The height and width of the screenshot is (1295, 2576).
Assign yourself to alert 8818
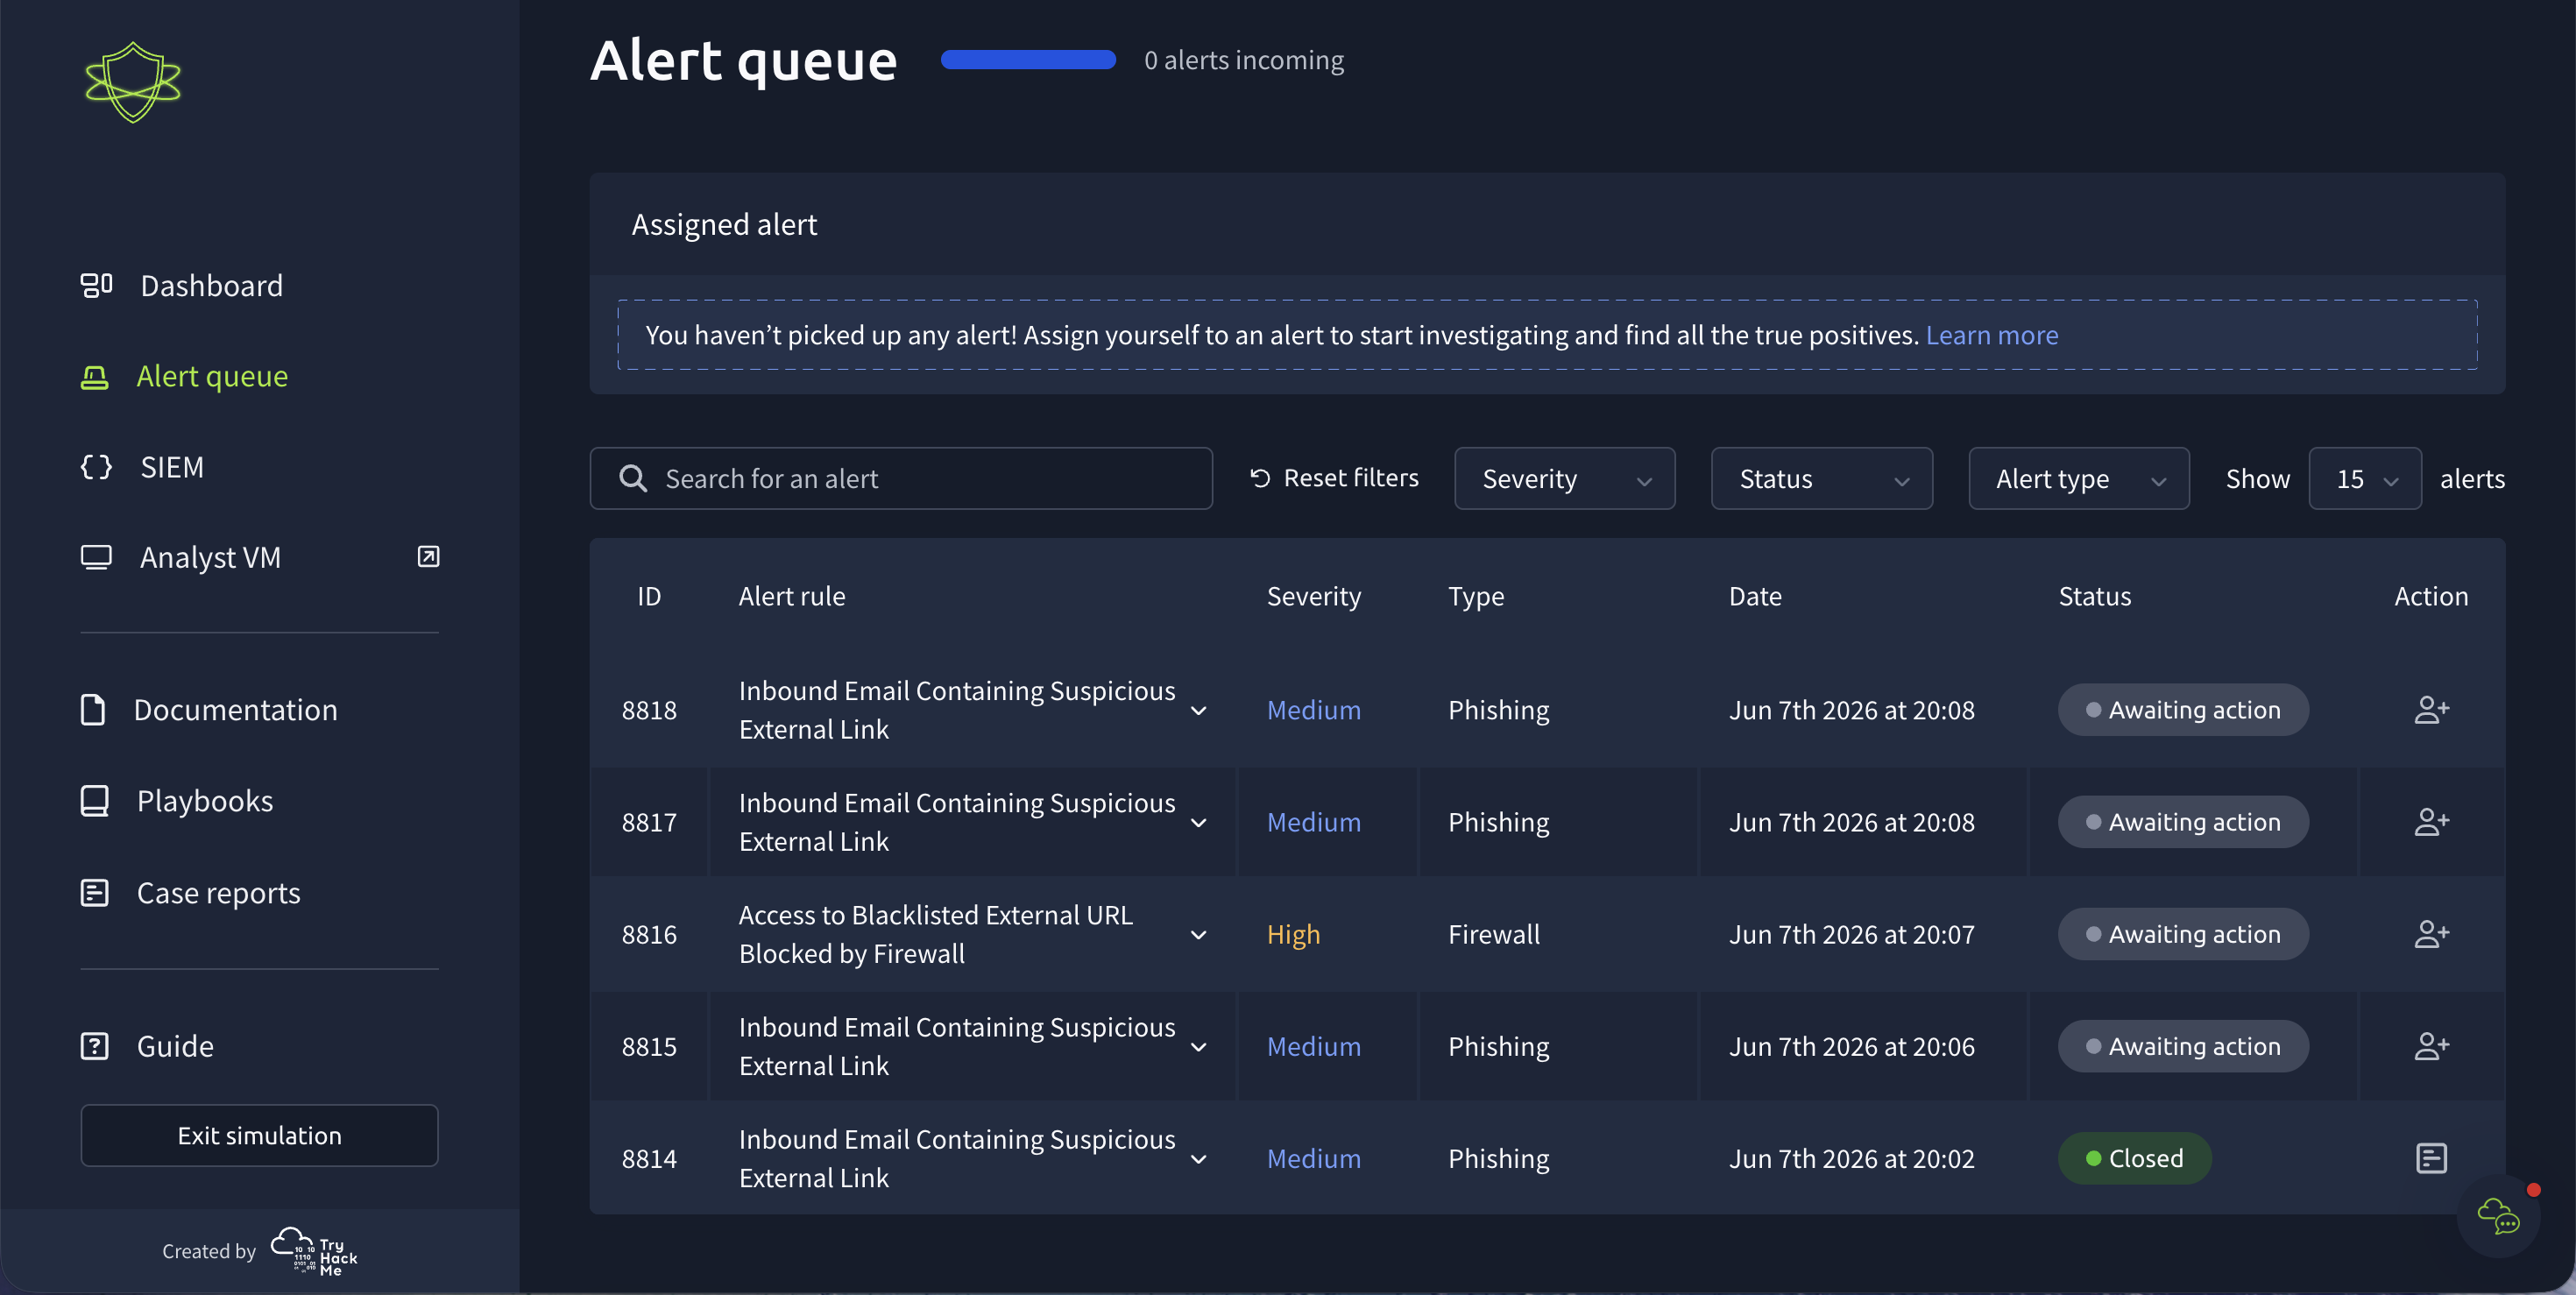2431,710
